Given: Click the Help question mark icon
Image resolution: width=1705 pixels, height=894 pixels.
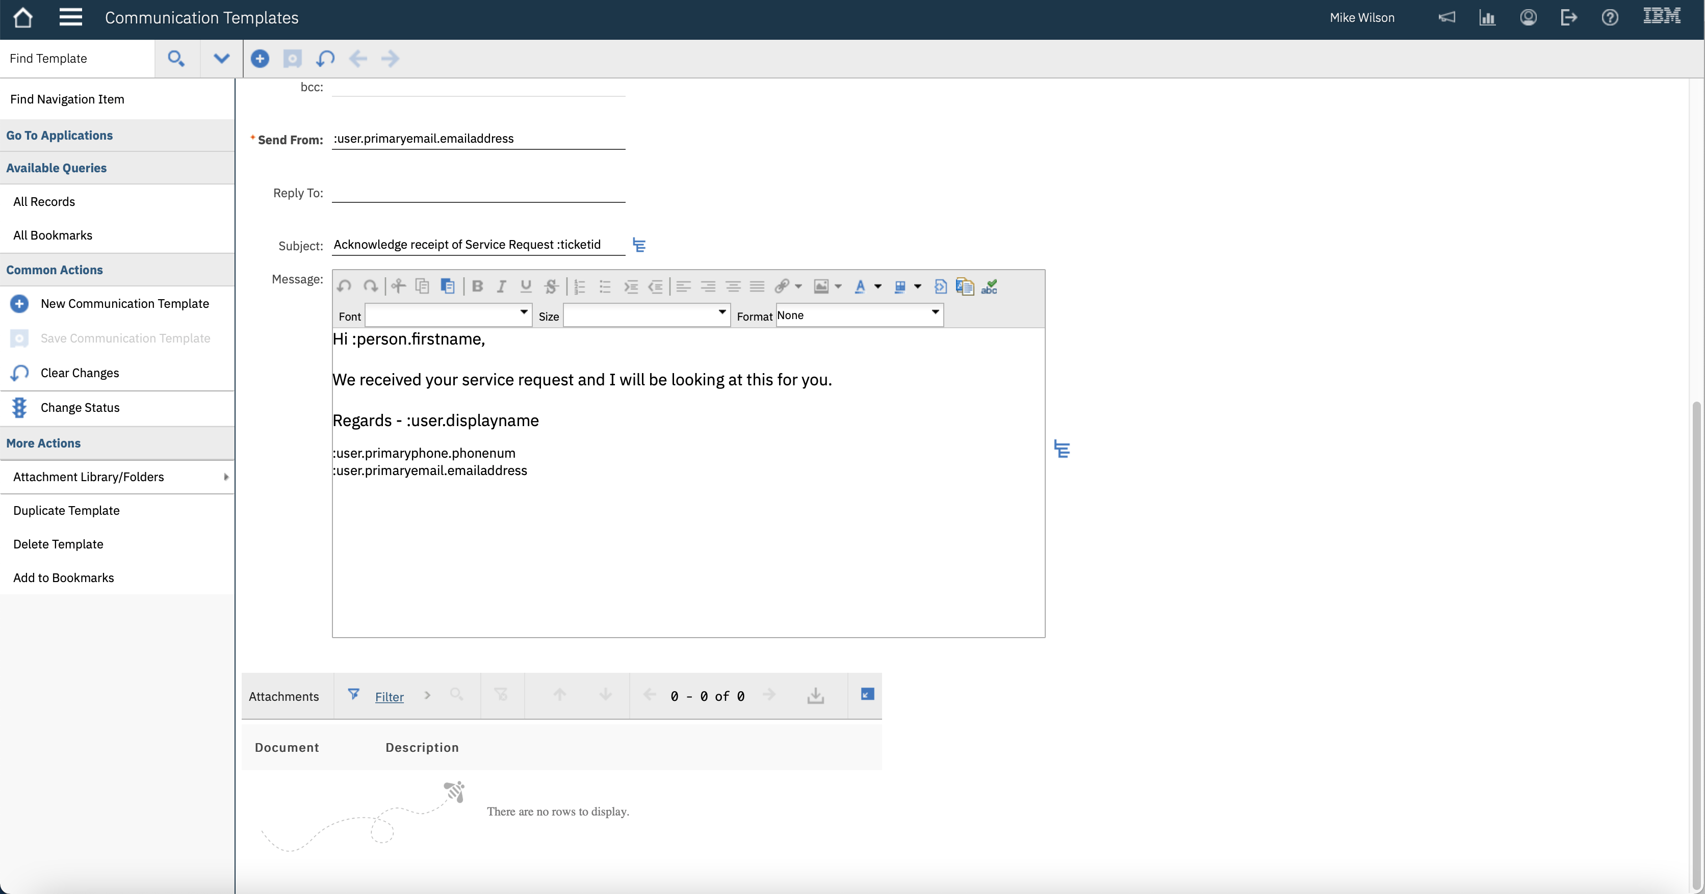Looking at the screenshot, I should pos(1610,18).
